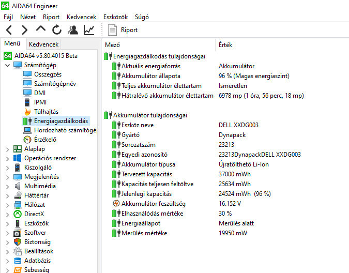Go up one level using the up arrow
The image size is (349, 273).
(41, 29)
